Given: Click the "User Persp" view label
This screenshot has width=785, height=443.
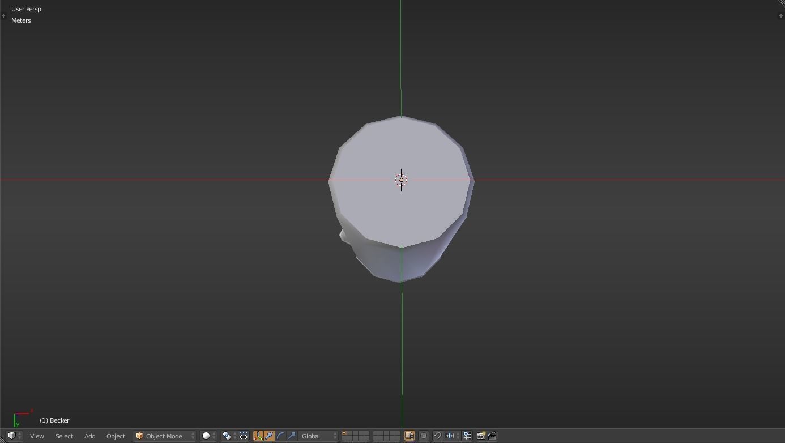Looking at the screenshot, I should [26, 9].
